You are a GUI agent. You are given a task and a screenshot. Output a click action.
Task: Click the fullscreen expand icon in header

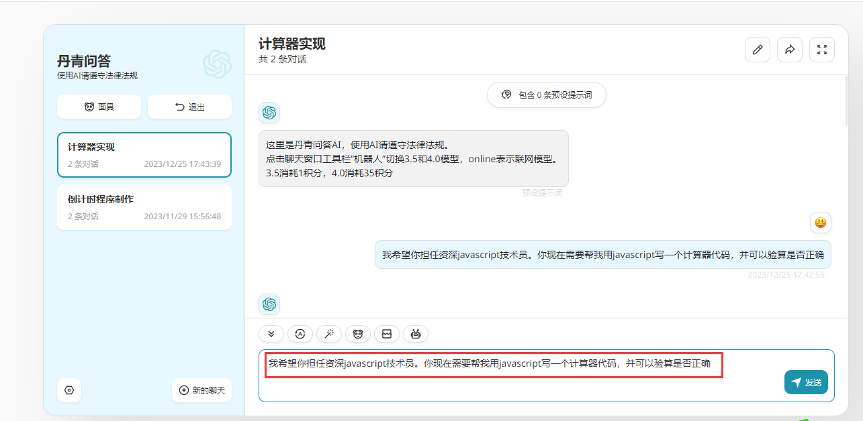click(x=821, y=50)
